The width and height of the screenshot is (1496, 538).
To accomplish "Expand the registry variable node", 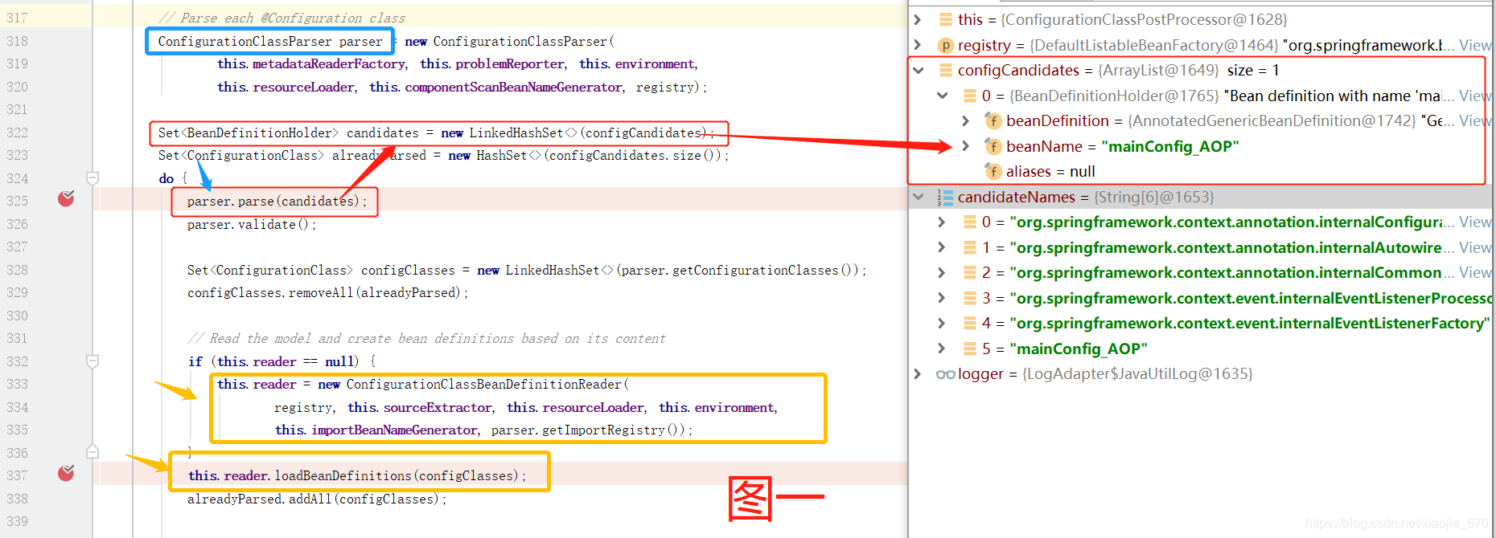I will [918, 45].
